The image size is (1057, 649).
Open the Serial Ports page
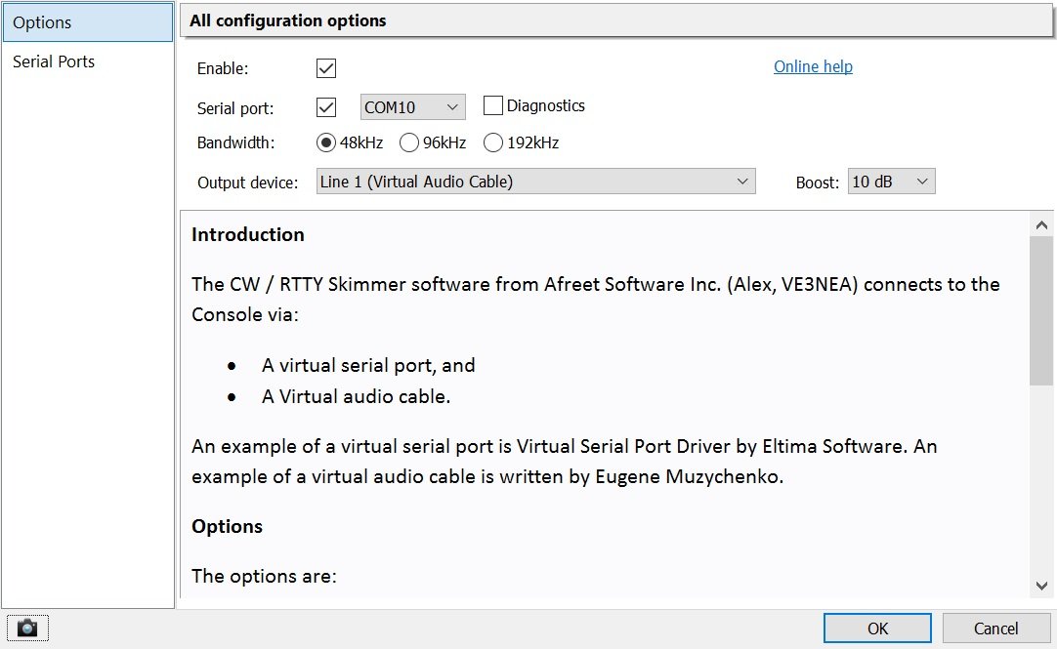[x=54, y=61]
